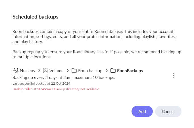Click the chevron after Roon backup
The image size is (194, 128).
(107, 70)
